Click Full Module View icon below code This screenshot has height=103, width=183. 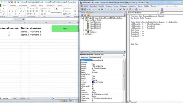pos(130,102)
